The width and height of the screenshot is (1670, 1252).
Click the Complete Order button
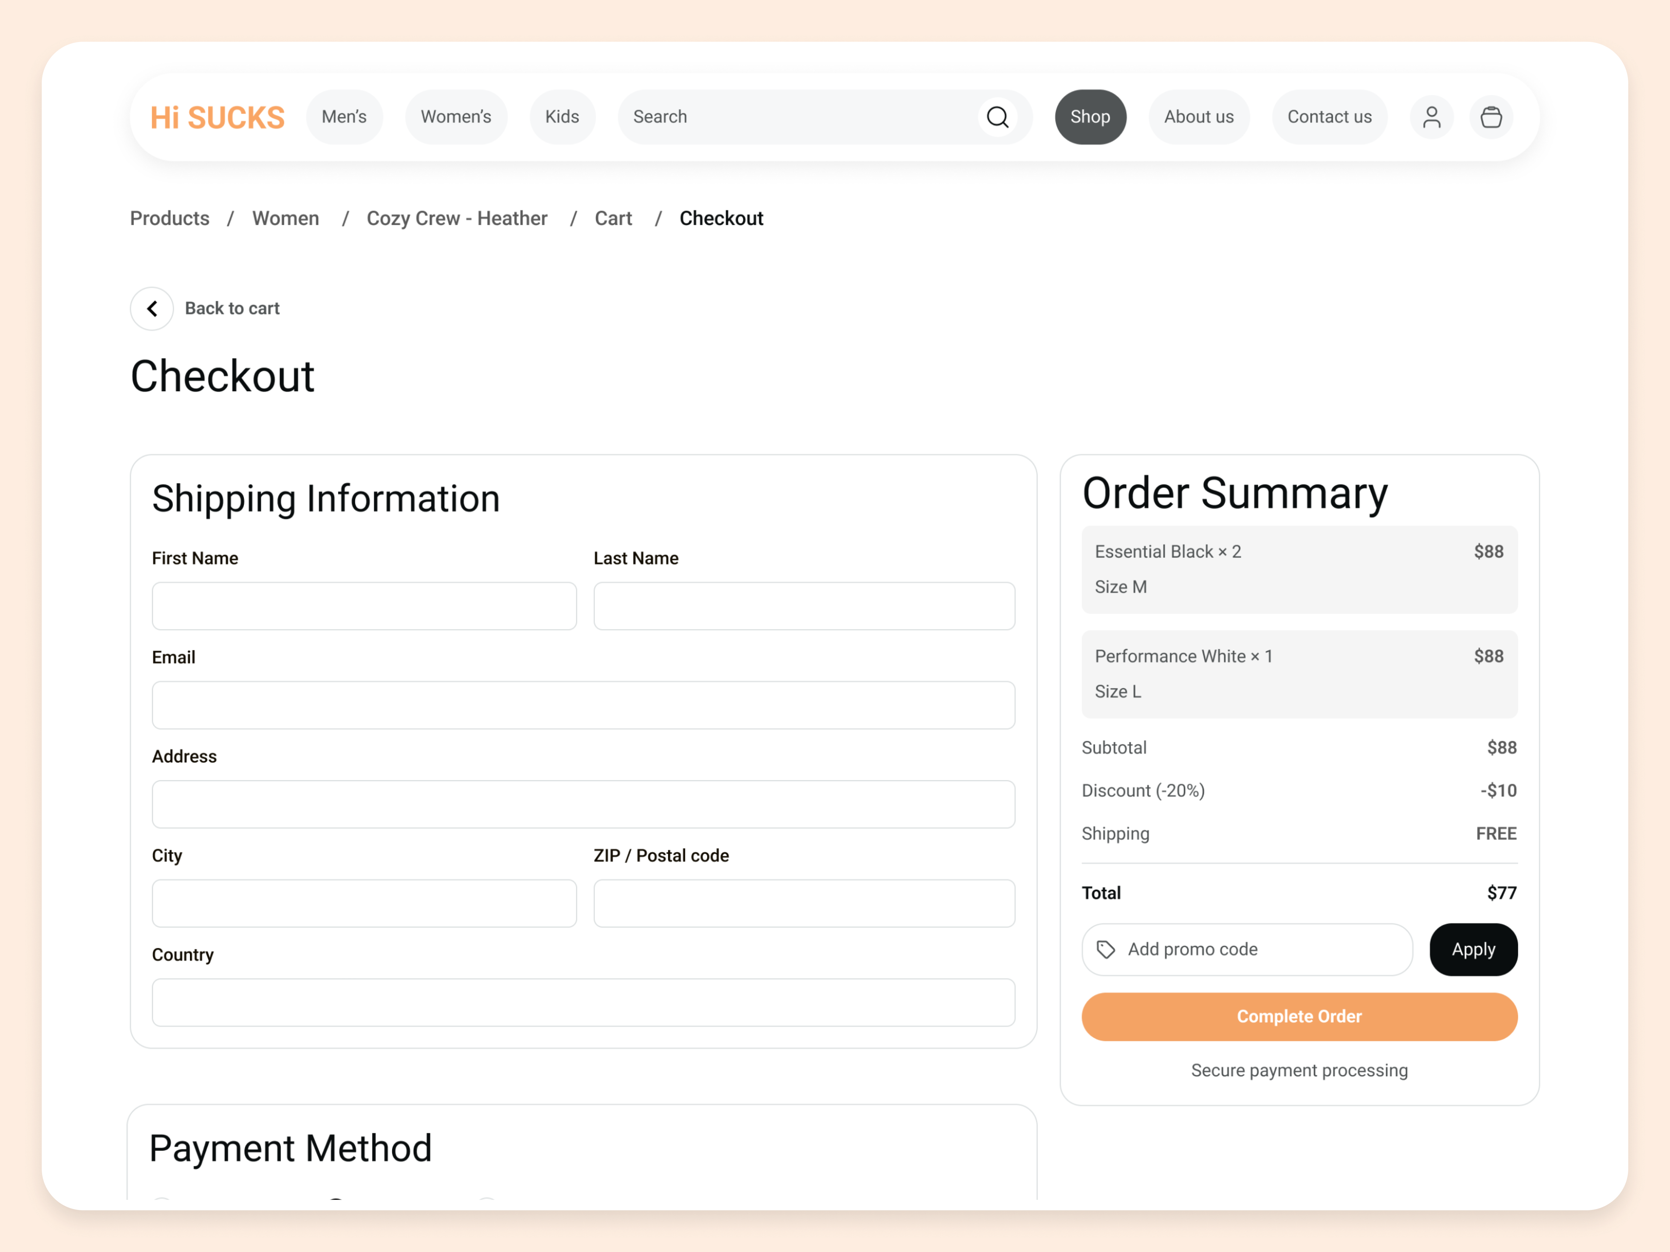coord(1299,1017)
